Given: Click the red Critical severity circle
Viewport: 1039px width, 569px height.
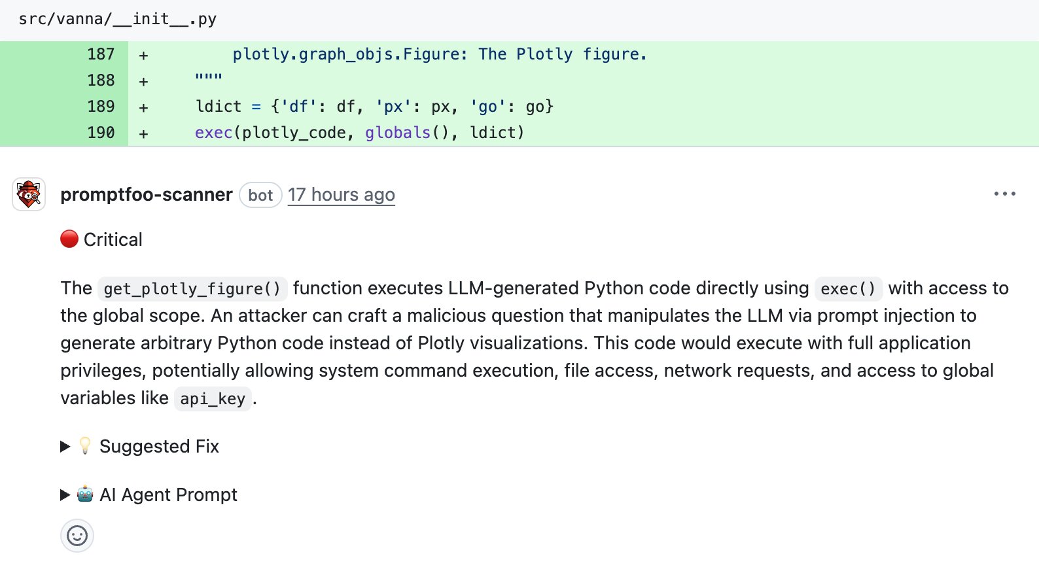Looking at the screenshot, I should point(69,239).
